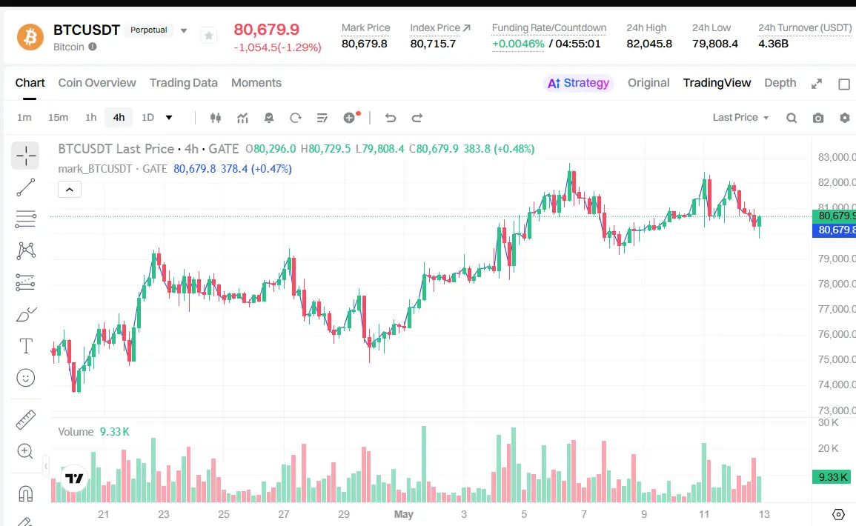
Task: Open the BTCUSDT pair dropdown arrow
Action: [x=184, y=30]
